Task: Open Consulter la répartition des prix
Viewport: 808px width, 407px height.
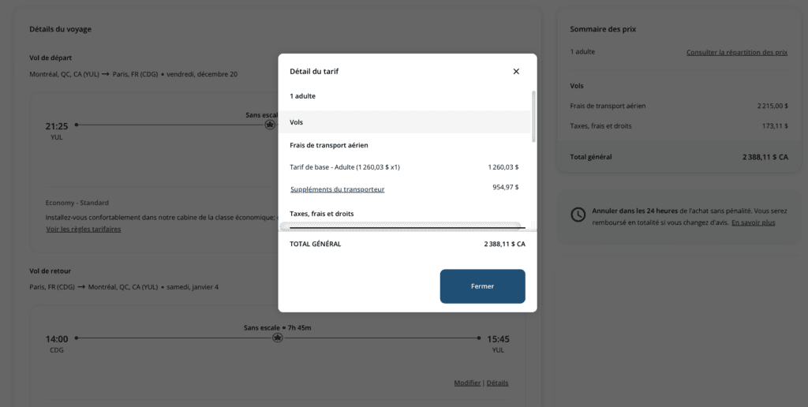Action: pos(737,52)
